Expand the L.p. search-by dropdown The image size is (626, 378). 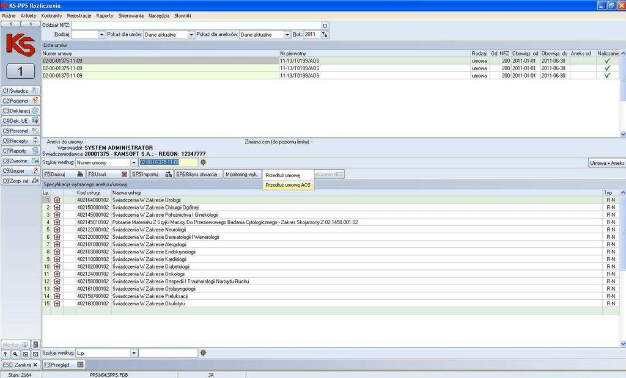pyautogui.click(x=134, y=353)
